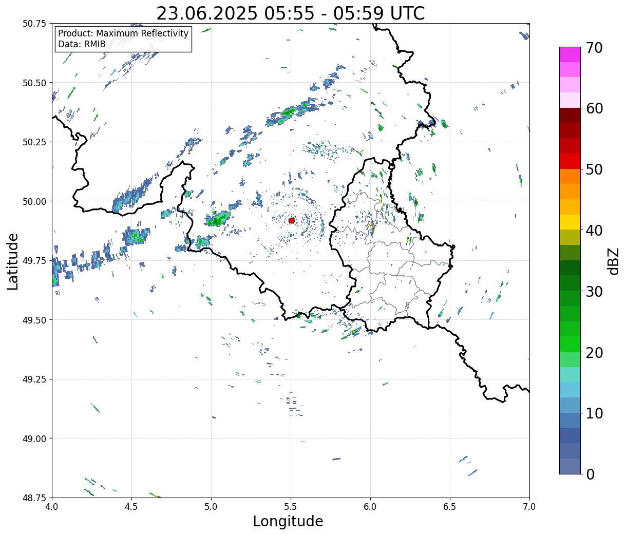Image resolution: width=626 pixels, height=534 pixels.
Task: Click the latitude tick label 50.50
Action: [x=34, y=83]
